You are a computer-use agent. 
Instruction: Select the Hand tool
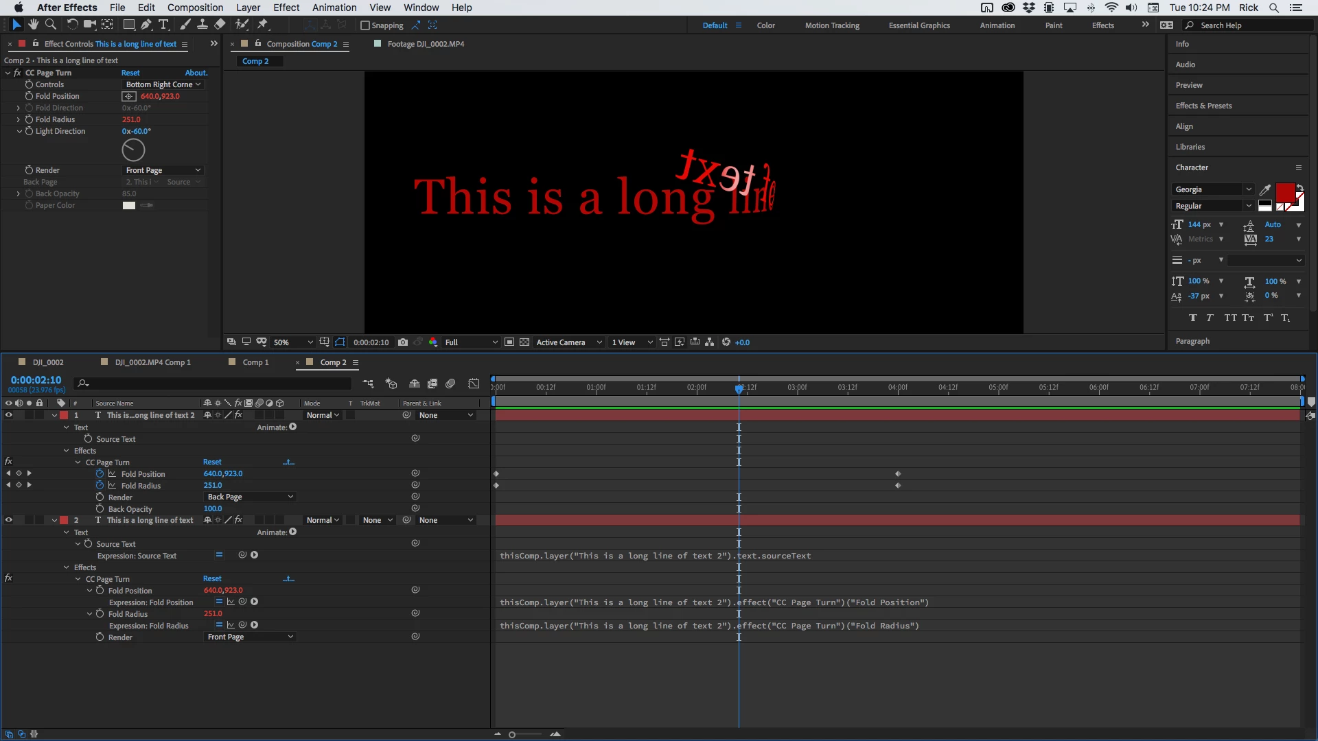33,25
